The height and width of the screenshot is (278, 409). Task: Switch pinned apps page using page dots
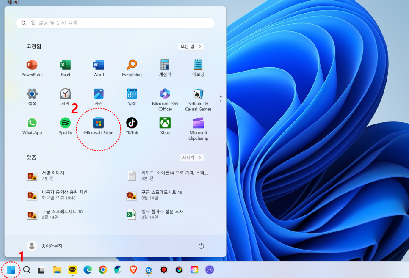[x=221, y=99]
